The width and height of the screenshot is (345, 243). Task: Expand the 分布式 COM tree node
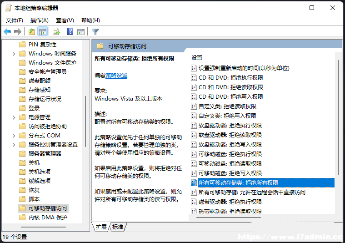click(x=14, y=136)
